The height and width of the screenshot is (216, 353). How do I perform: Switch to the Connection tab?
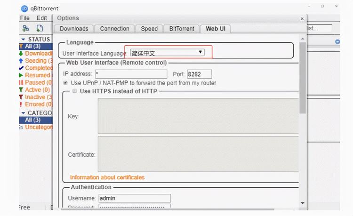click(x=114, y=29)
